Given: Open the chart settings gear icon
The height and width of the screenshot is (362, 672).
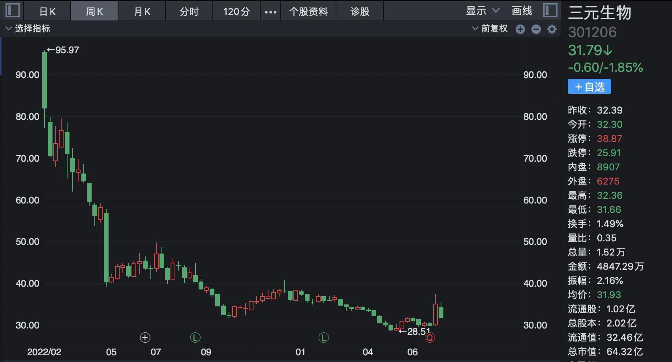Looking at the screenshot, I should point(552,29).
